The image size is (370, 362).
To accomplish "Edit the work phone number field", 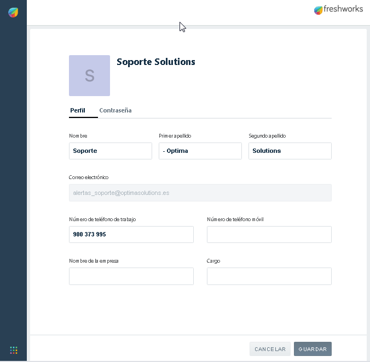I will click(x=131, y=234).
